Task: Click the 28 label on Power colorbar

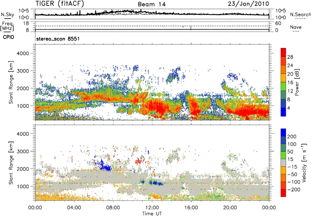Action: coord(290,57)
